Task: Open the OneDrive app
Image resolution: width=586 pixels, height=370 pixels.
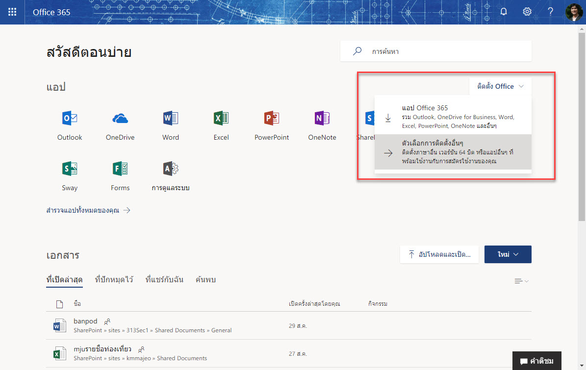Action: [x=120, y=125]
